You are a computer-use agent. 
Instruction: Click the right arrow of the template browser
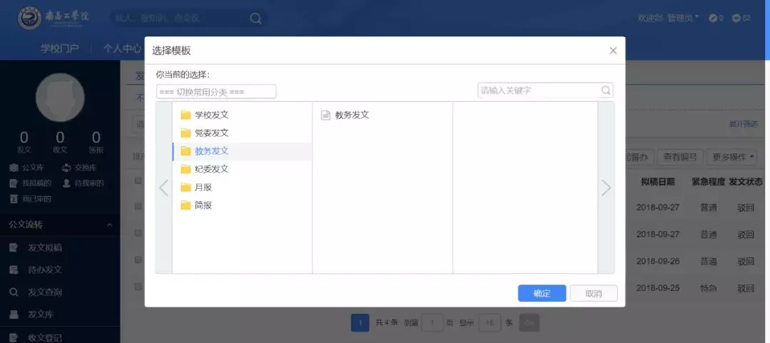coord(607,188)
